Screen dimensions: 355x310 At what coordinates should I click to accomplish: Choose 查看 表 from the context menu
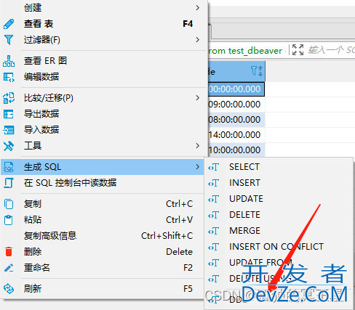(103, 24)
